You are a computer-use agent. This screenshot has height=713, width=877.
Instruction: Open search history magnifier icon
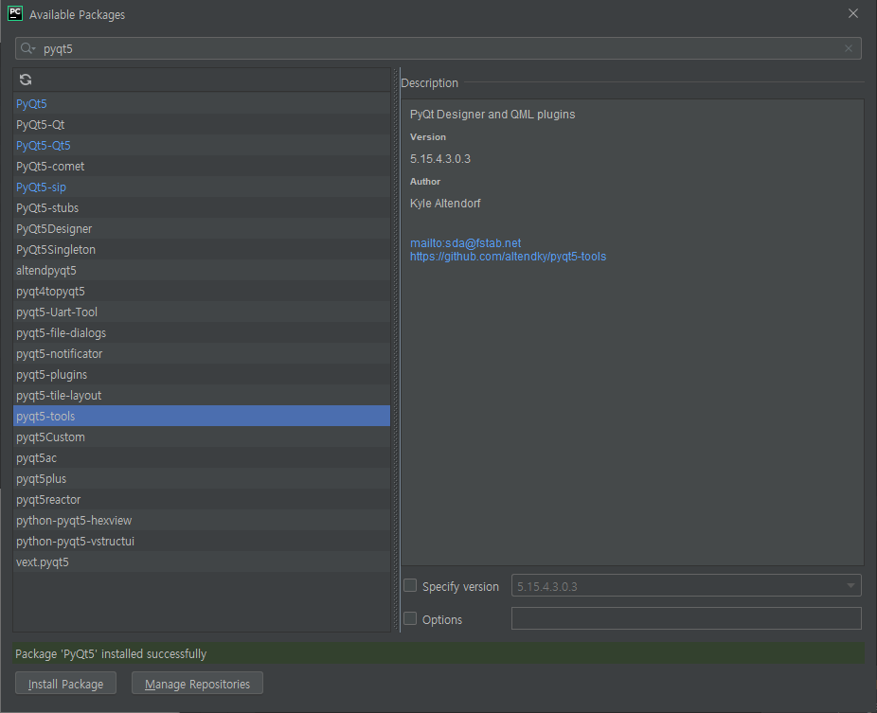[27, 48]
